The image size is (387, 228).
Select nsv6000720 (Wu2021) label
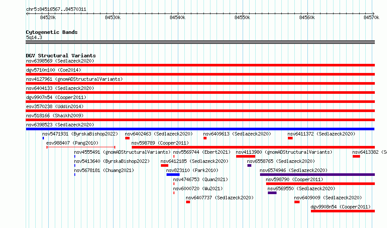coord(198,188)
